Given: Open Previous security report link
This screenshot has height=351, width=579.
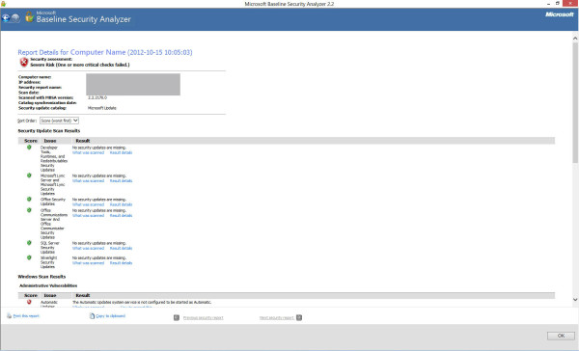Looking at the screenshot, I should (203, 318).
